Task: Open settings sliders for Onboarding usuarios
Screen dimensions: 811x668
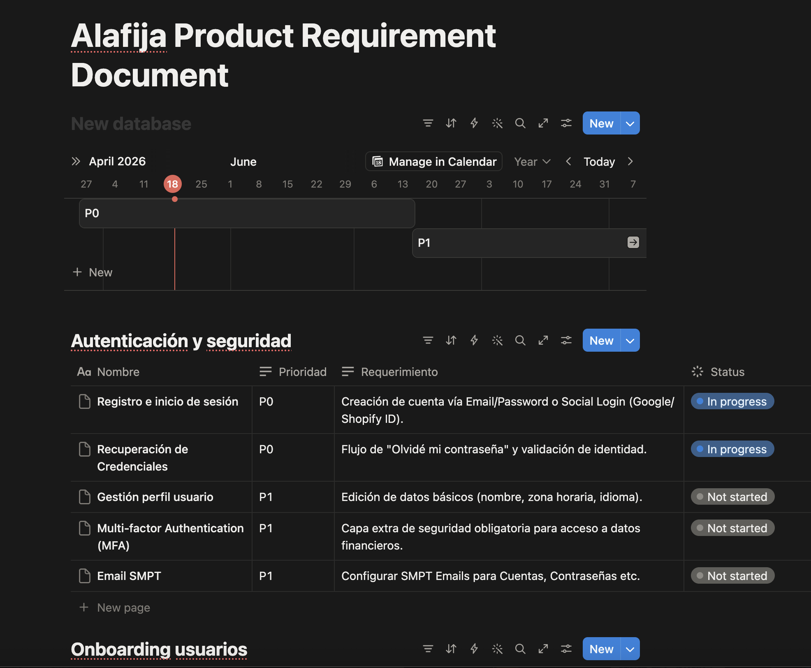Action: tap(566, 649)
